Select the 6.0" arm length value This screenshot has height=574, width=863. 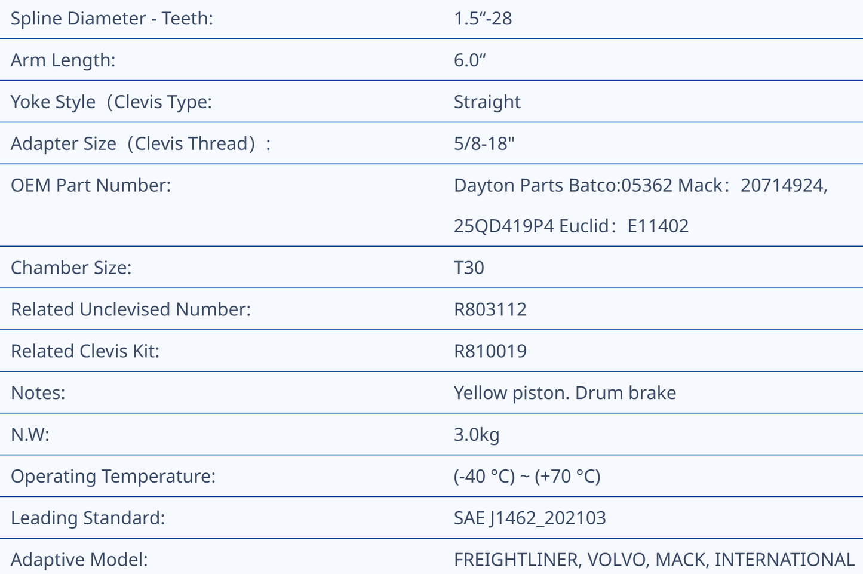point(469,60)
